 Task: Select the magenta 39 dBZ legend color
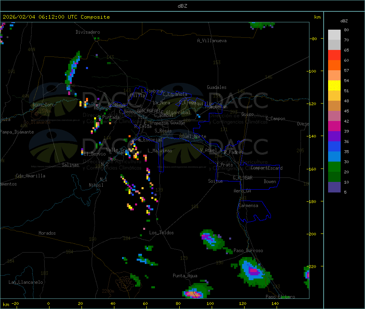334,126
